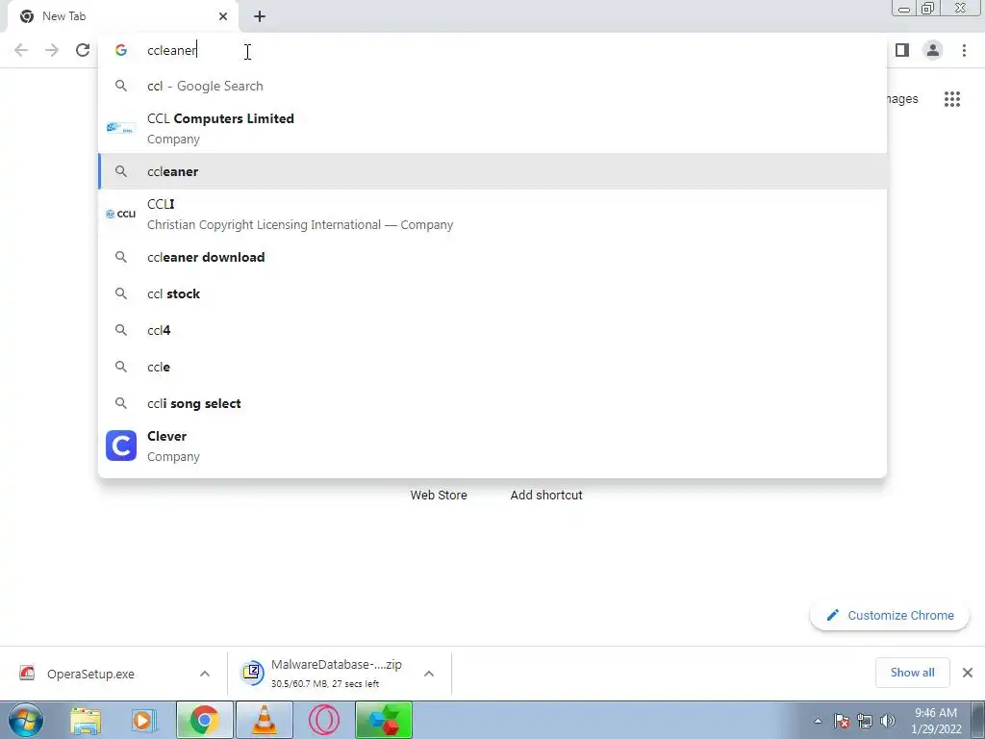The image size is (985, 739).
Task: Reload the page with the refresh icon
Action: pyautogui.click(x=83, y=50)
